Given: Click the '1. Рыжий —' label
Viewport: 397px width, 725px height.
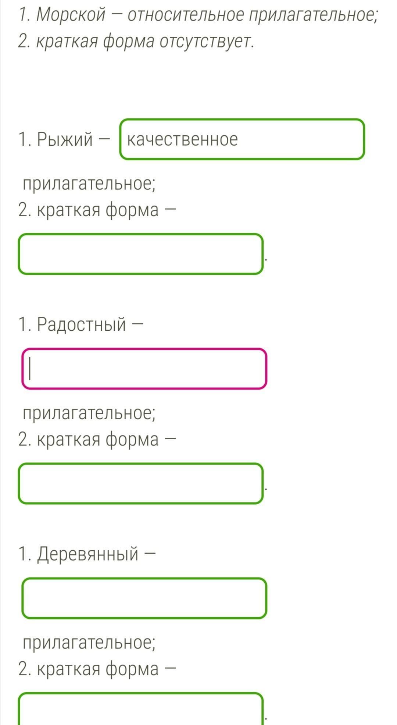Looking at the screenshot, I should [x=64, y=139].
